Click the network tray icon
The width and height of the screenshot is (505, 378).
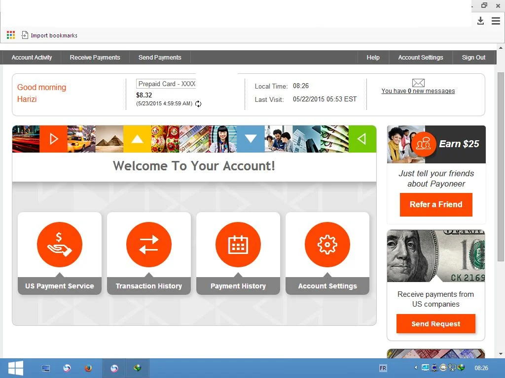(452, 367)
